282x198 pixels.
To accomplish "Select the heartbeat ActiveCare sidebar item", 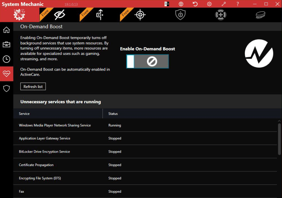I will pyautogui.click(x=7, y=74).
